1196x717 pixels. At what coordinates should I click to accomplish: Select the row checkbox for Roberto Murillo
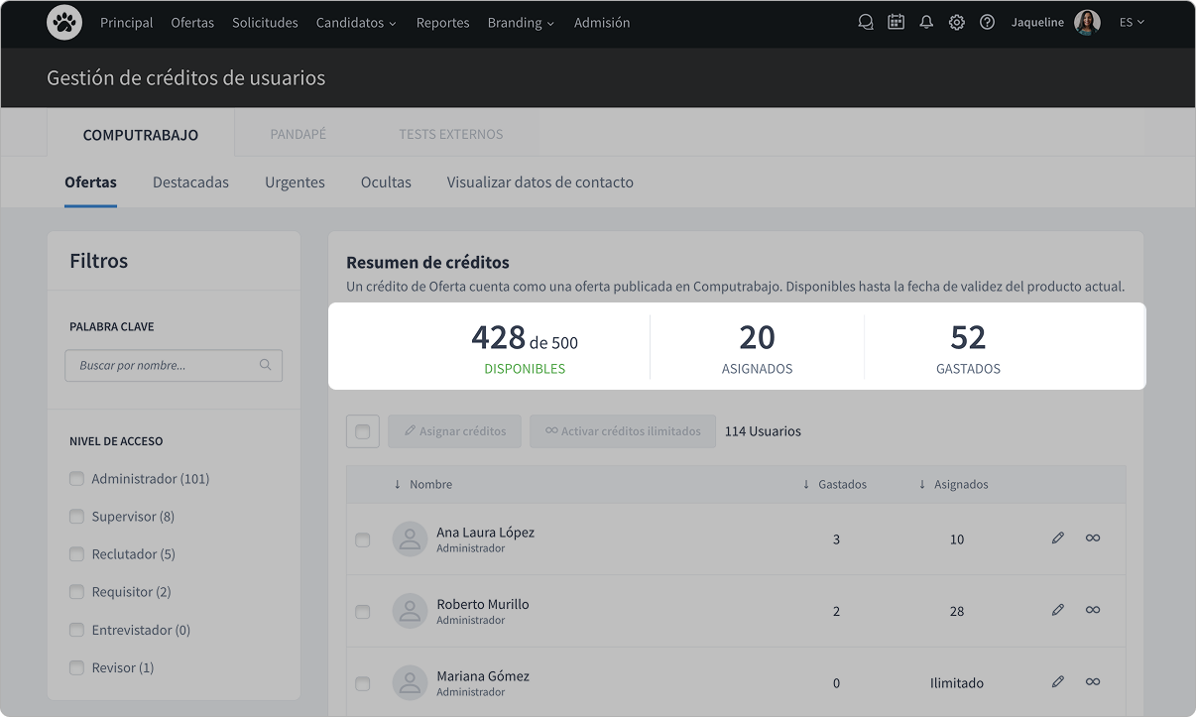[x=363, y=612]
